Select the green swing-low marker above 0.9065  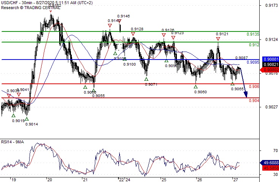coord(233,83)
